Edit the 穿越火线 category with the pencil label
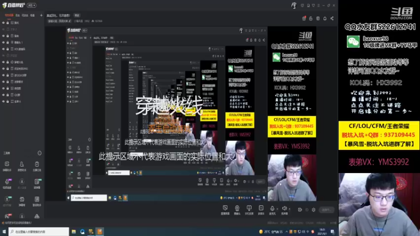The height and width of the screenshot is (236, 420). (x=59, y=21)
